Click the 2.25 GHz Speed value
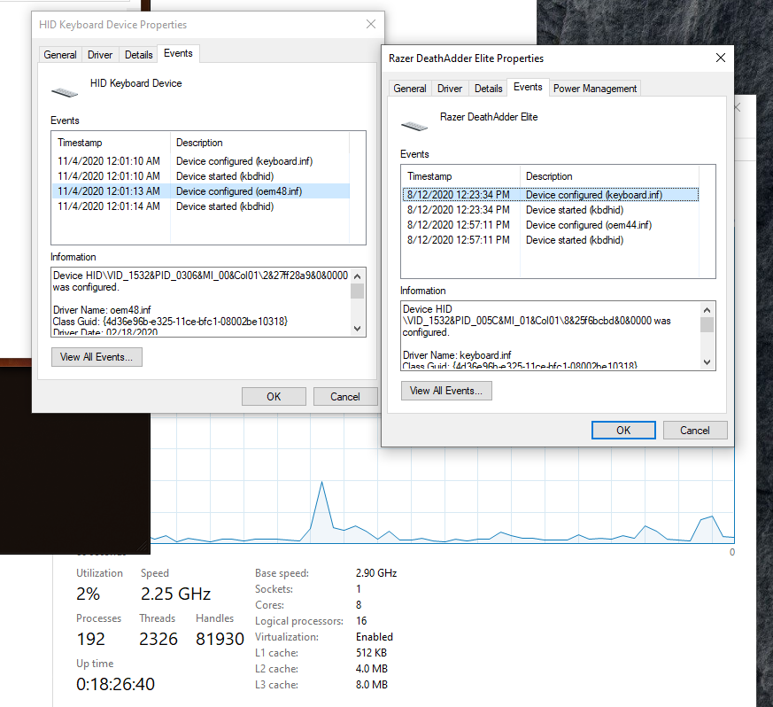 click(175, 594)
